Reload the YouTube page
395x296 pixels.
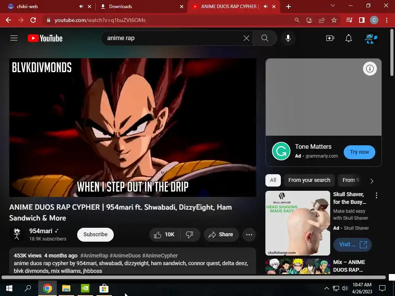point(33,20)
